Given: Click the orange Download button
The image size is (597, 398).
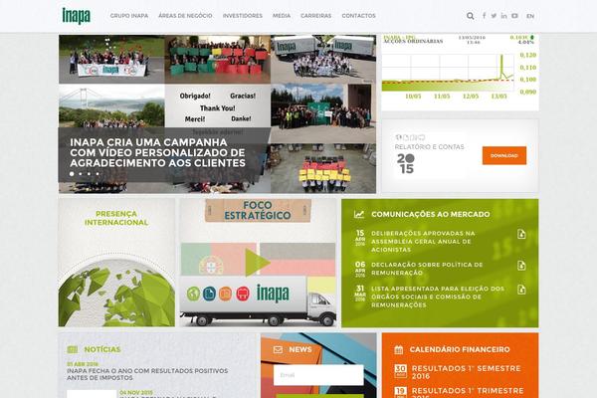Looking at the screenshot, I should [x=504, y=155].
